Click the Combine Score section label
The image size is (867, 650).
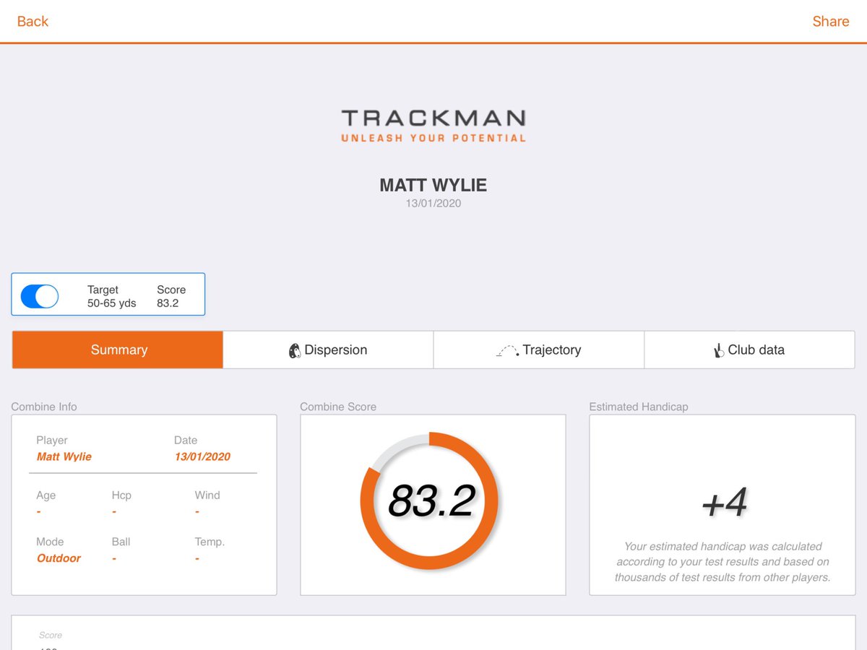point(338,407)
